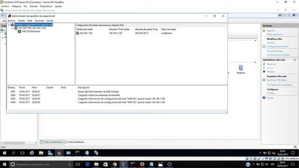299x168 pixels.
Task: Click the green WIN-IIS1 host icon
Action: pos(19,31)
